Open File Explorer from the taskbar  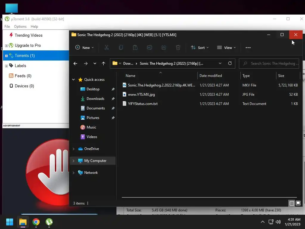23,222
